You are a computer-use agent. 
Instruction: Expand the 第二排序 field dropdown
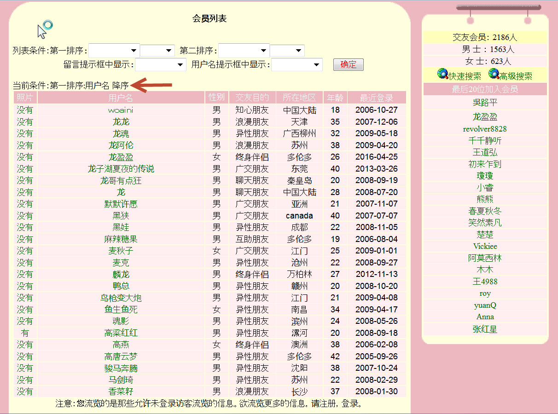click(244, 51)
